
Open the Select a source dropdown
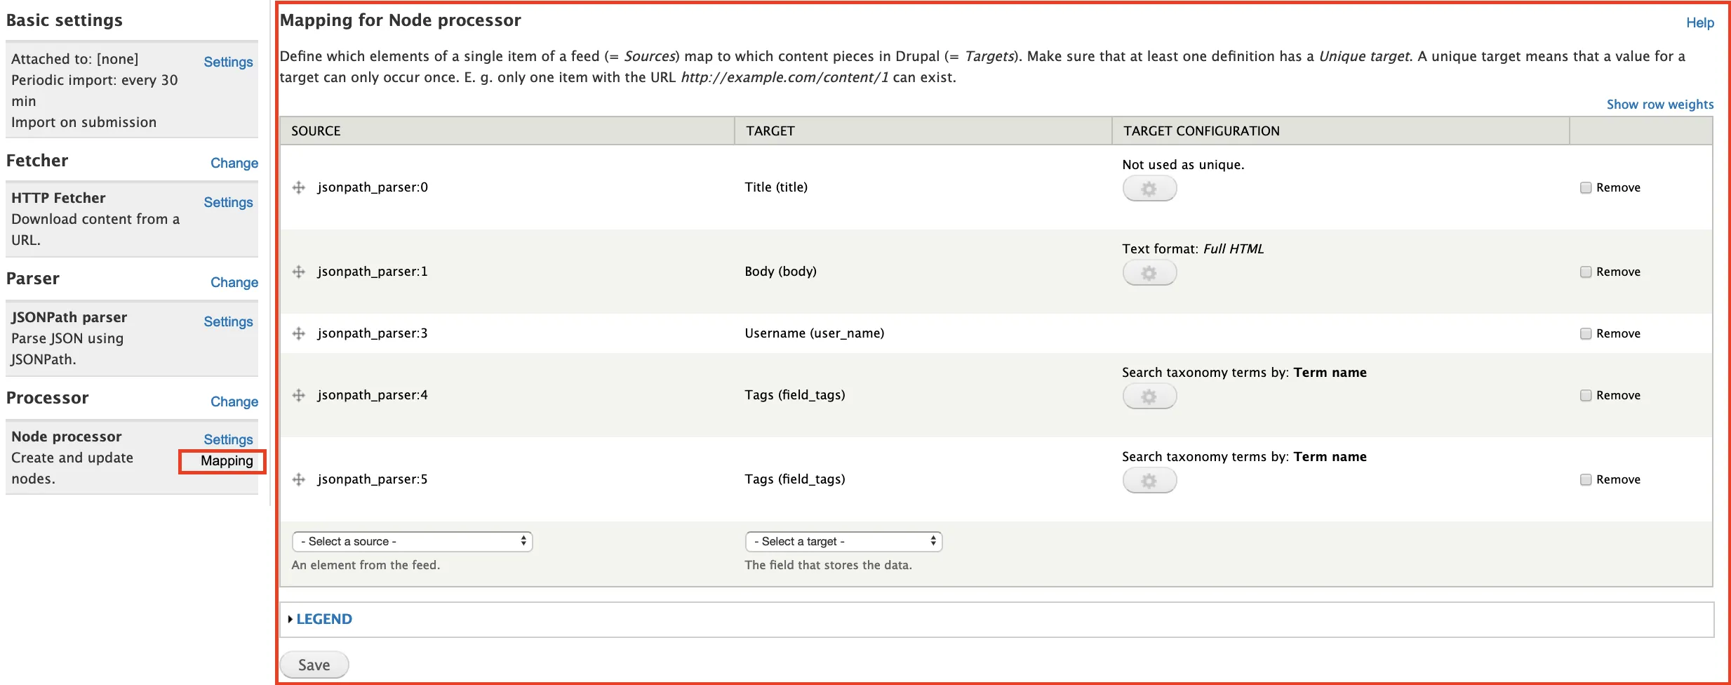(x=412, y=541)
